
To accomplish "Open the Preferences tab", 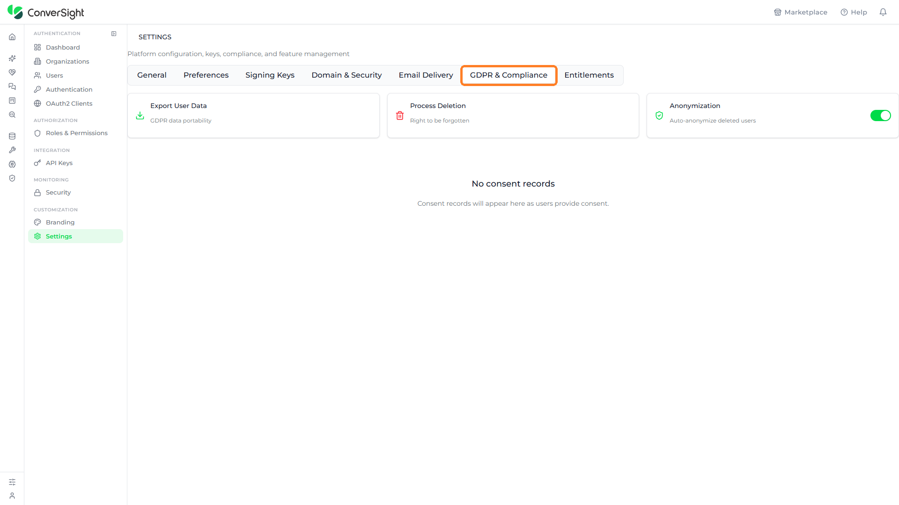I will point(206,75).
